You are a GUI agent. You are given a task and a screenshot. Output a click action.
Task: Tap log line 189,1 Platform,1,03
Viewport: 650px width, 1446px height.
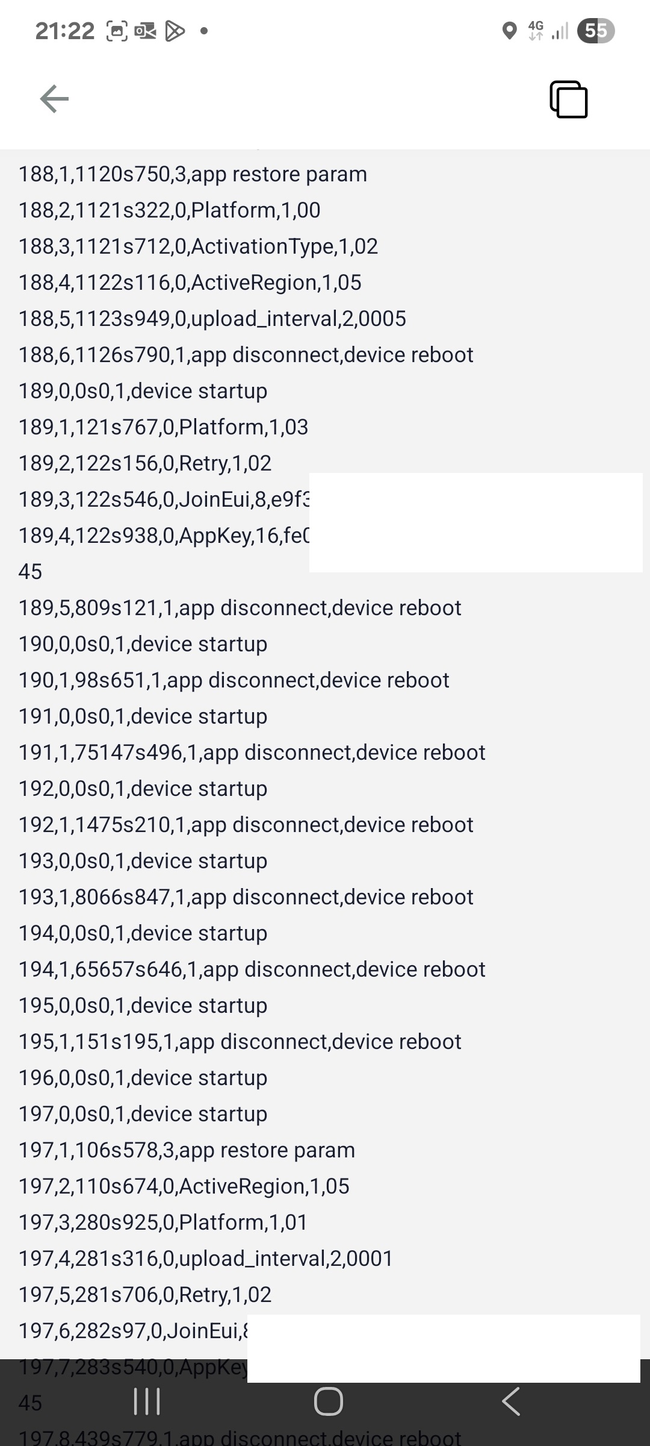[163, 427]
